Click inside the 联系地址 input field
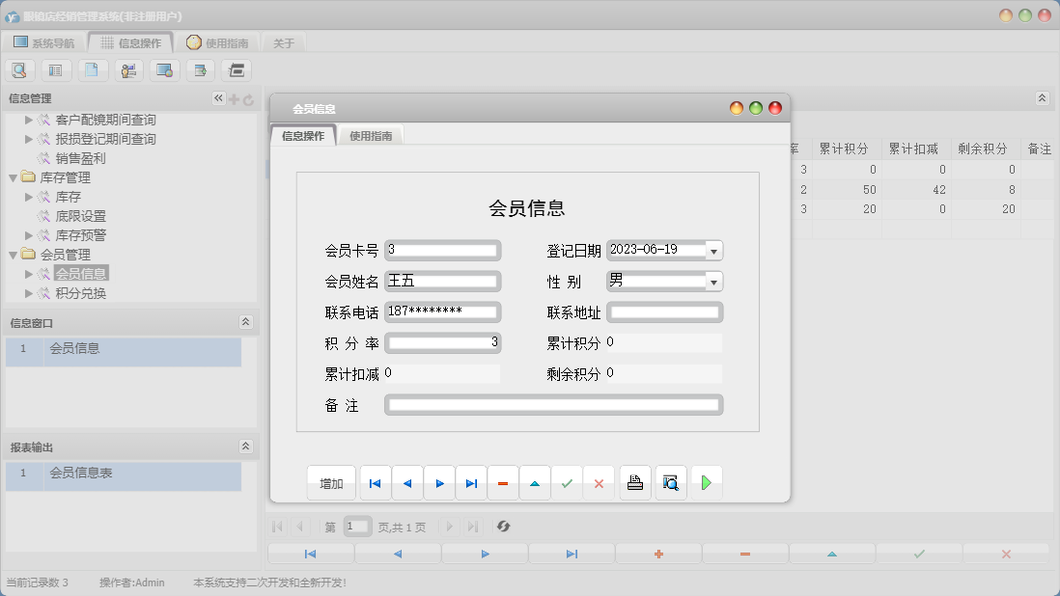The height and width of the screenshot is (596, 1060). click(664, 312)
